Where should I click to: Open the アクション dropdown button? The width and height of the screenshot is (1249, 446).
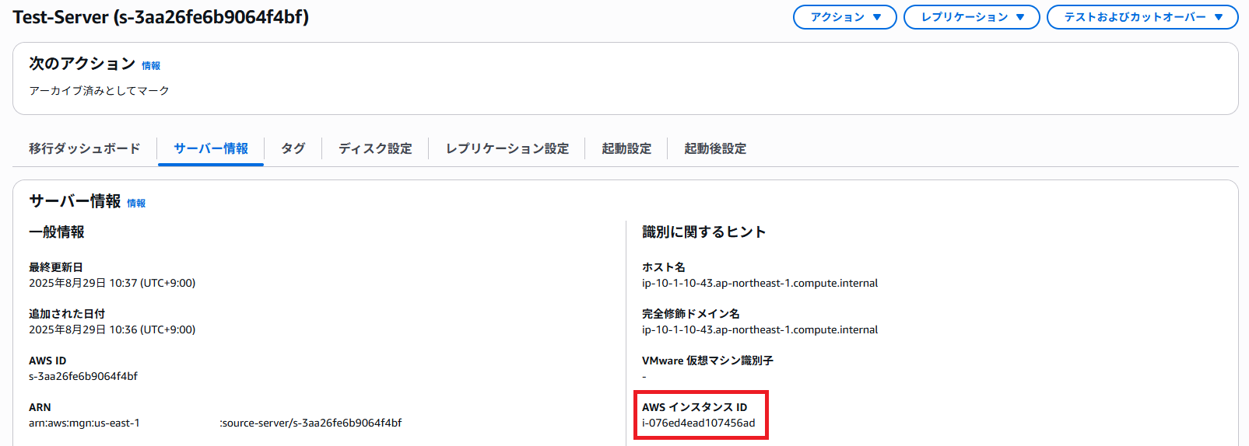(x=845, y=17)
